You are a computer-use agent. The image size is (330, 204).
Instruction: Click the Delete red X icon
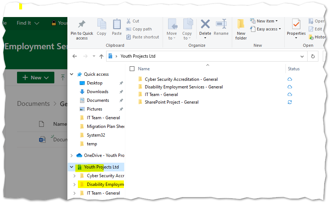(205, 24)
